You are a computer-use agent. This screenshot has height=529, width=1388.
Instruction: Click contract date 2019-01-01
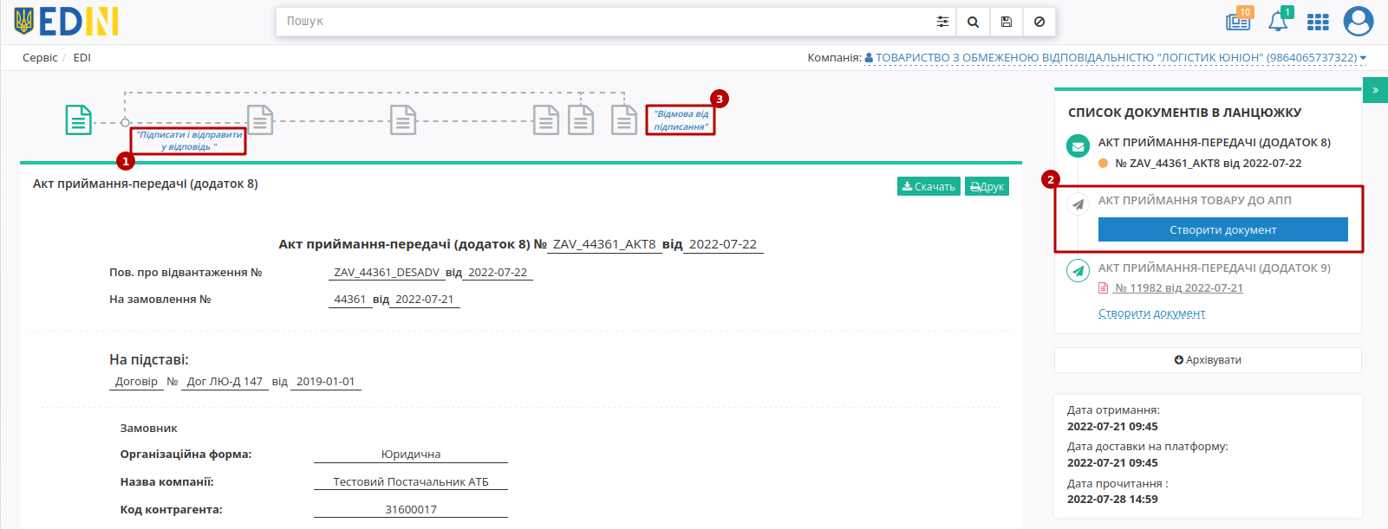pos(325,382)
